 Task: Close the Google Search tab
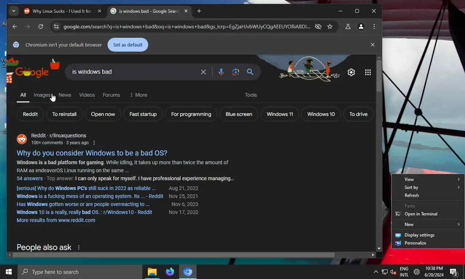pyautogui.click(x=186, y=11)
